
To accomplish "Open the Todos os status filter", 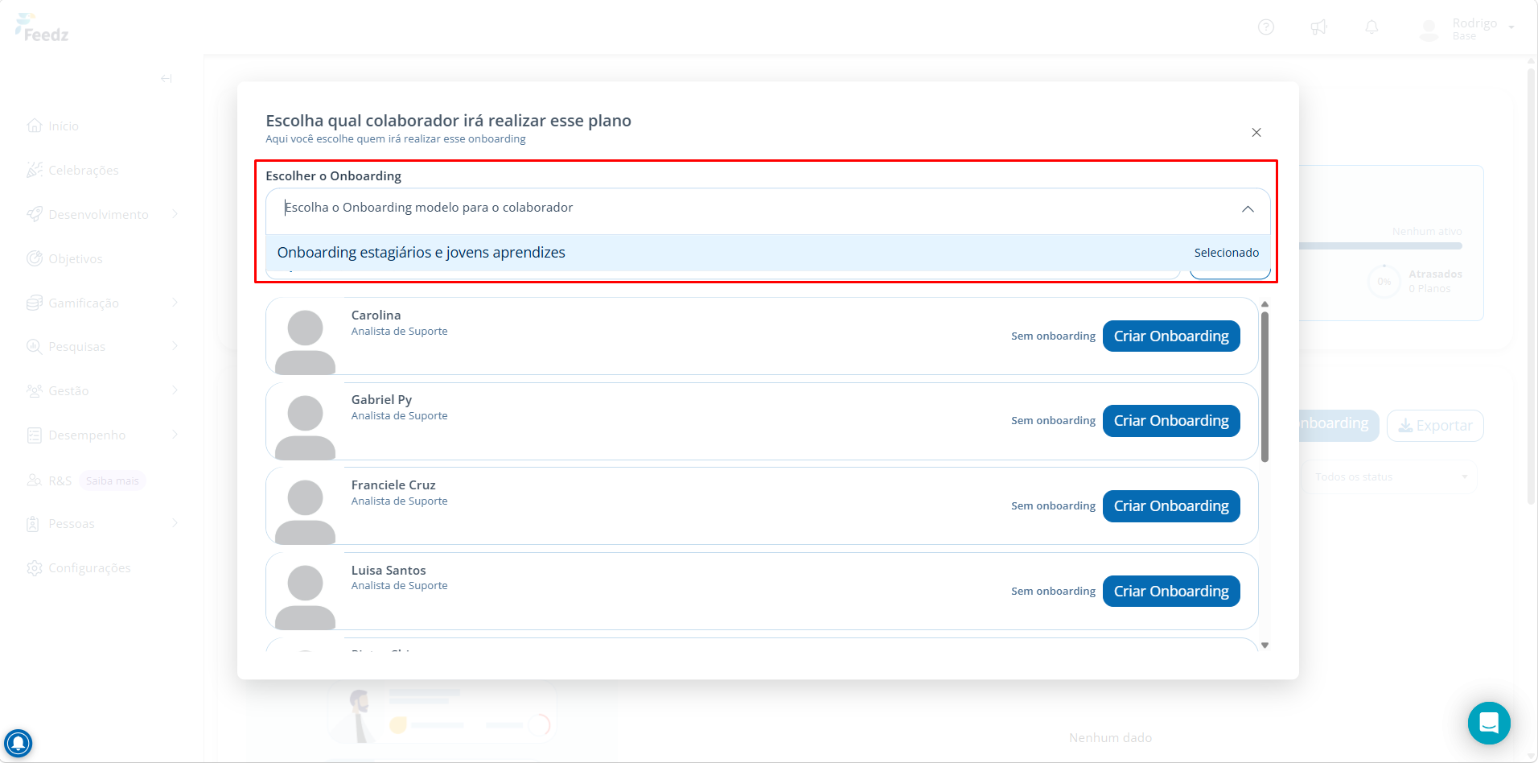I will pyautogui.click(x=1388, y=477).
